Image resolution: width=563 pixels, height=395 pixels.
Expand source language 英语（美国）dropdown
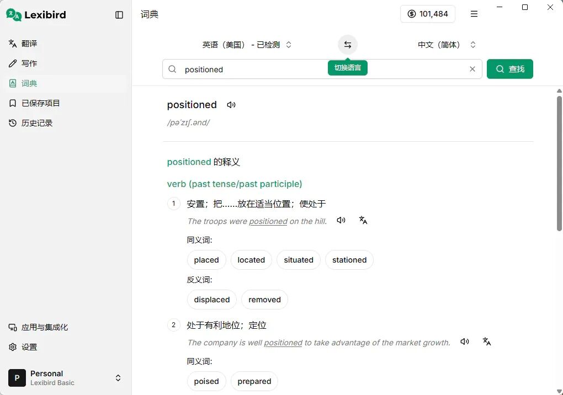point(247,45)
